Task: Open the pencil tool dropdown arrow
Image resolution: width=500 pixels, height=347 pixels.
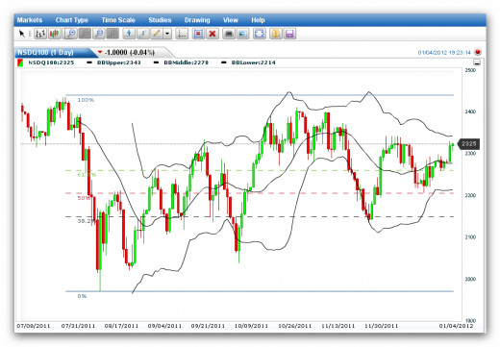Action: 167,34
